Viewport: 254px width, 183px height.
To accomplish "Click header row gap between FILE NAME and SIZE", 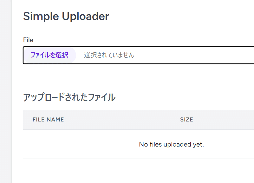I will click(x=121, y=120).
